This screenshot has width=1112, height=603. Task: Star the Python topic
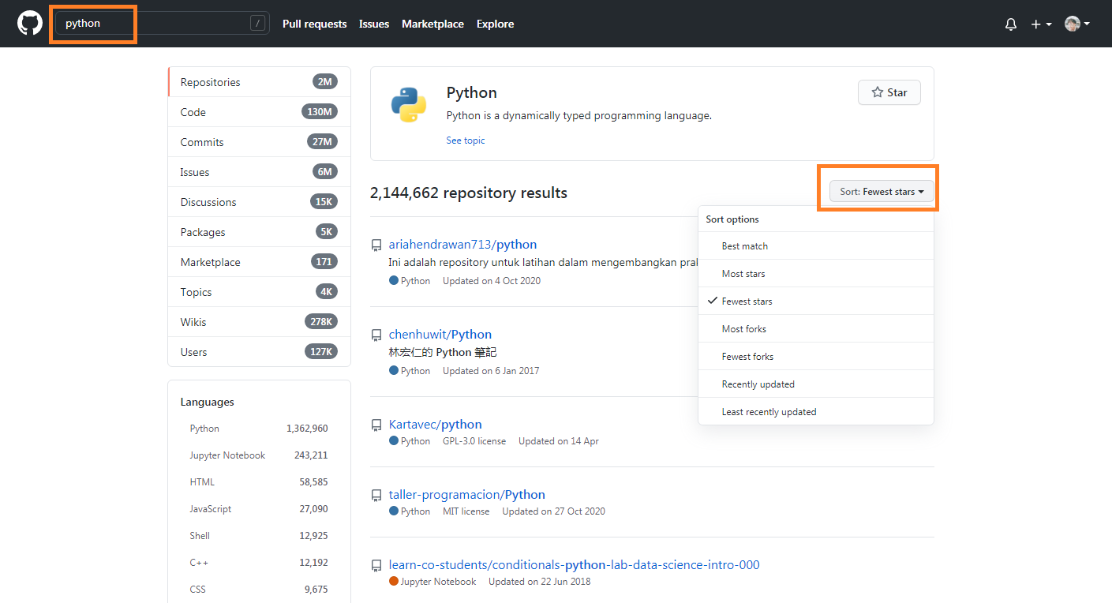pos(889,92)
